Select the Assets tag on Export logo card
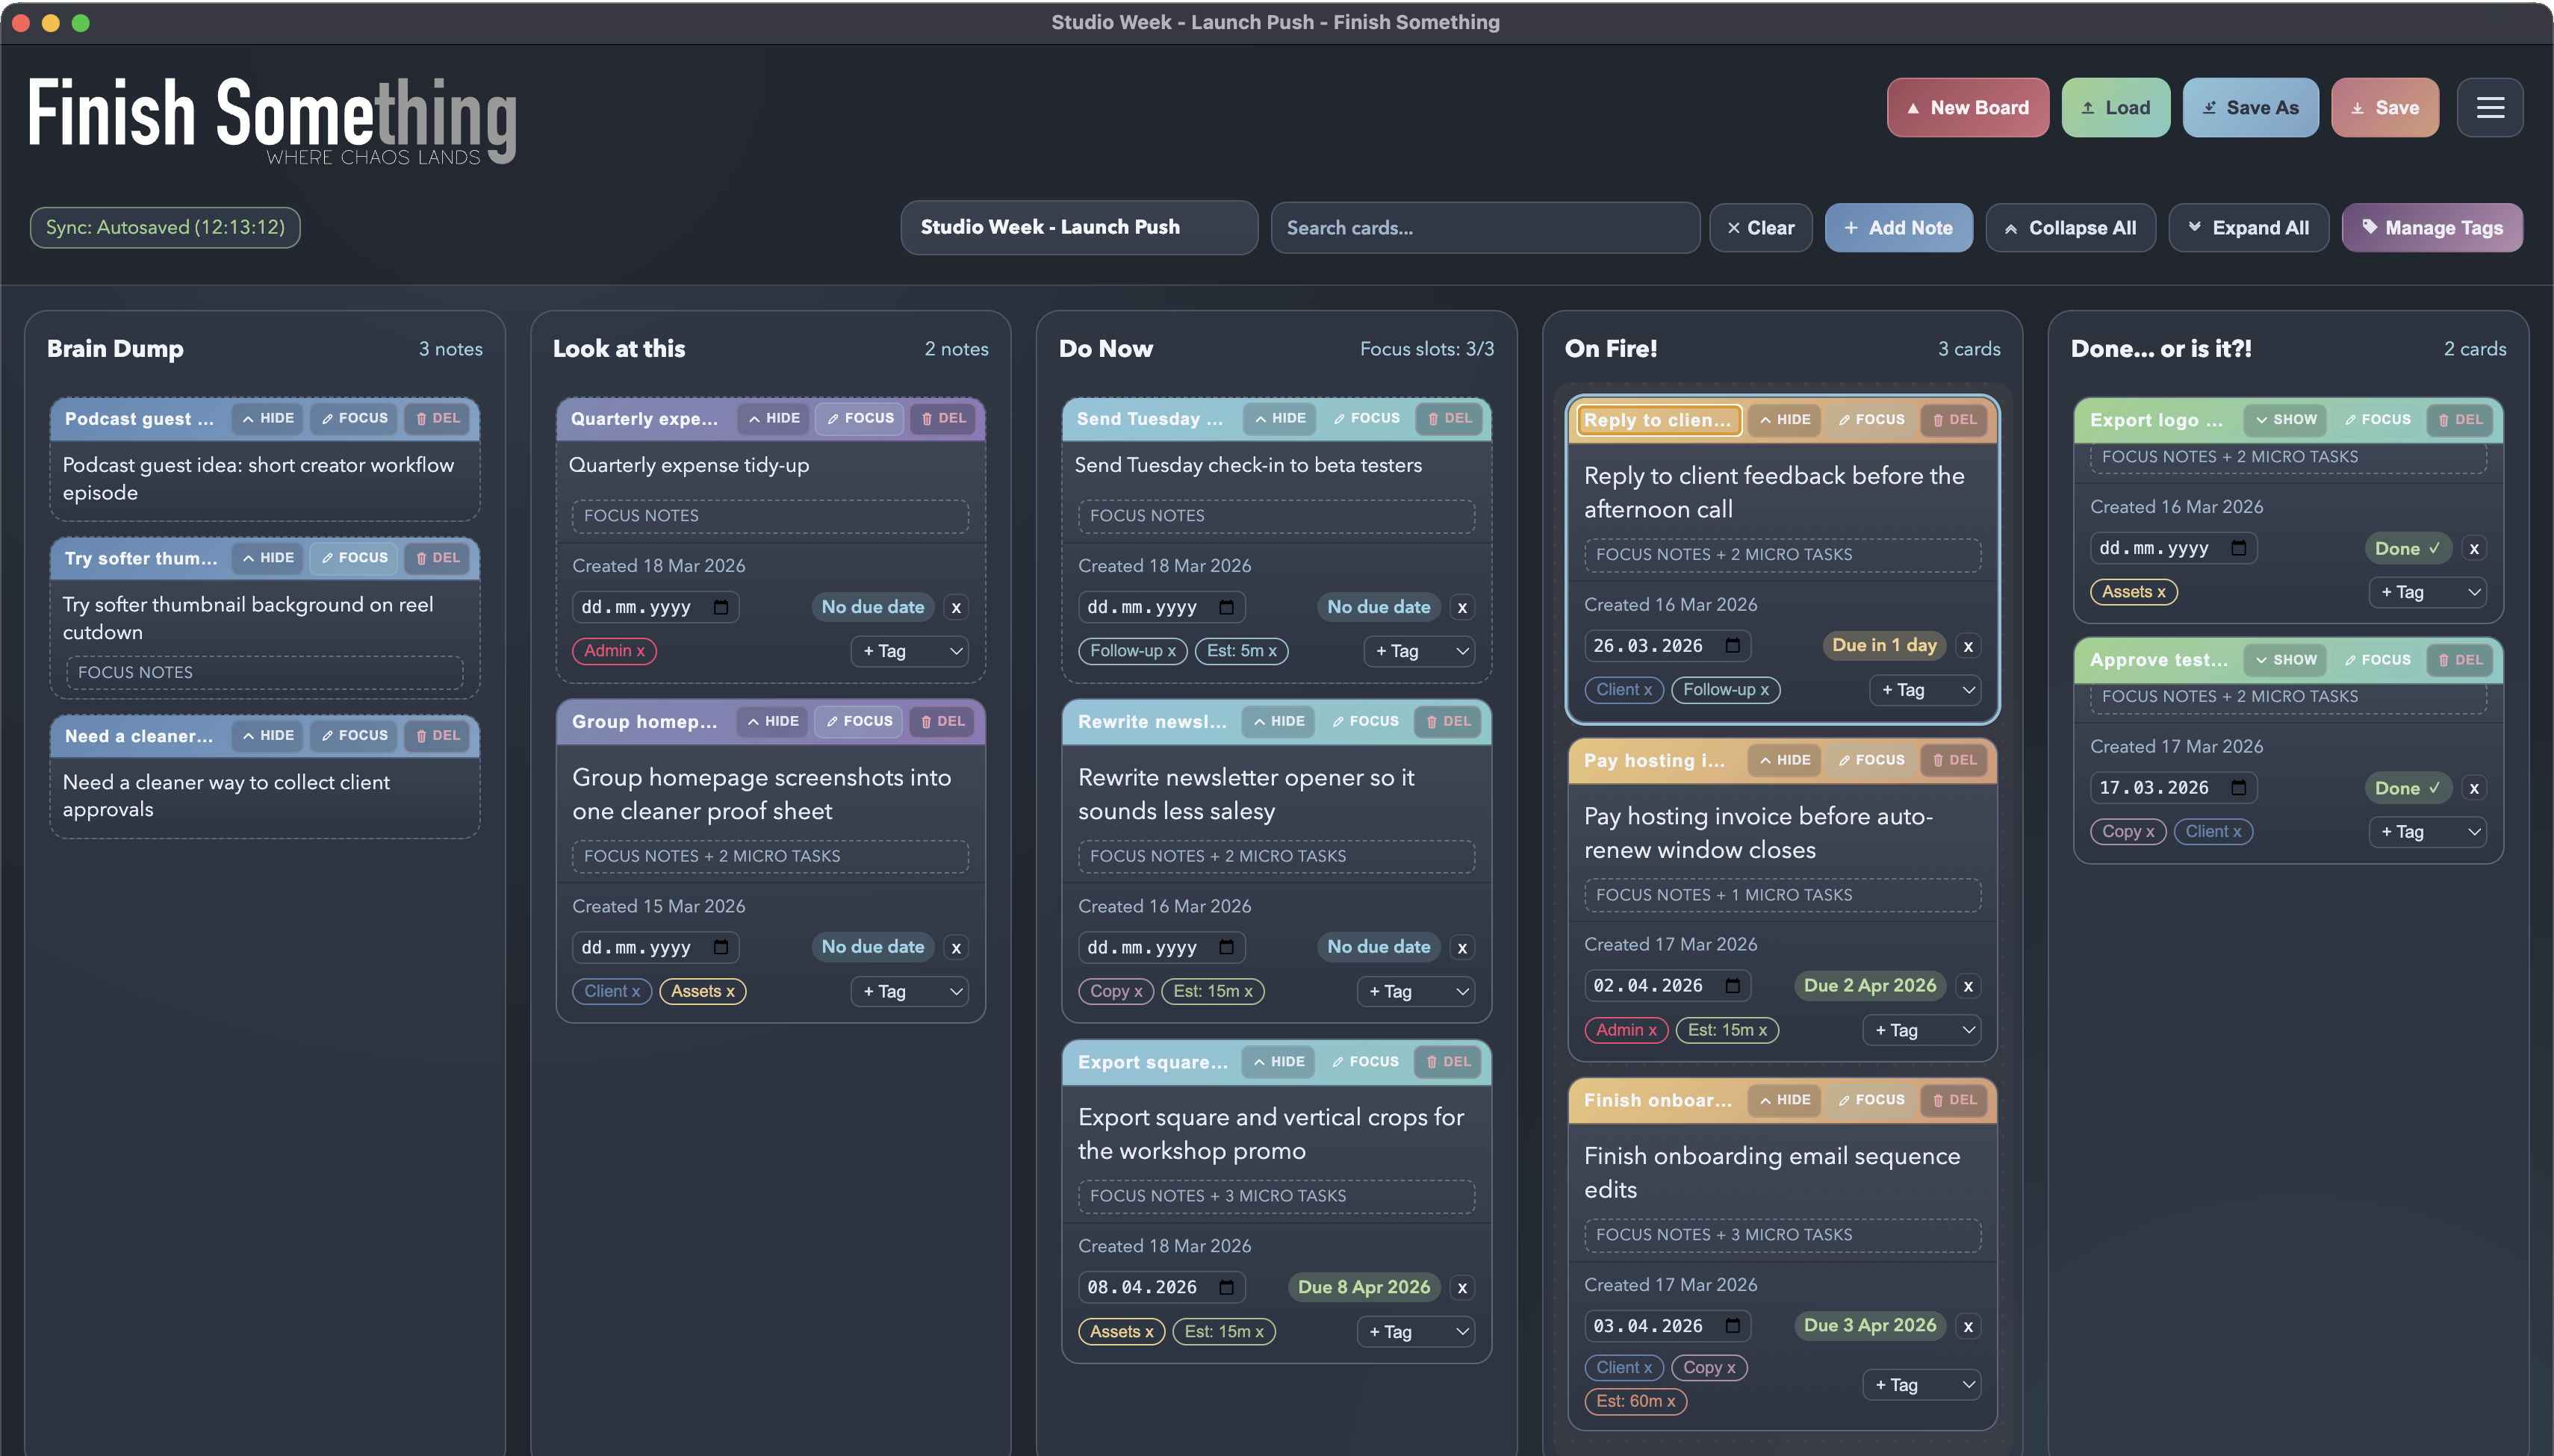2554x1456 pixels. [2133, 592]
